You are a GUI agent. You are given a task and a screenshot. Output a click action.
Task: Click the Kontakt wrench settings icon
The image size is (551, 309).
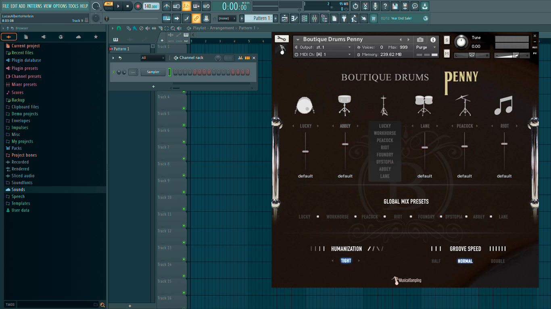point(282,39)
